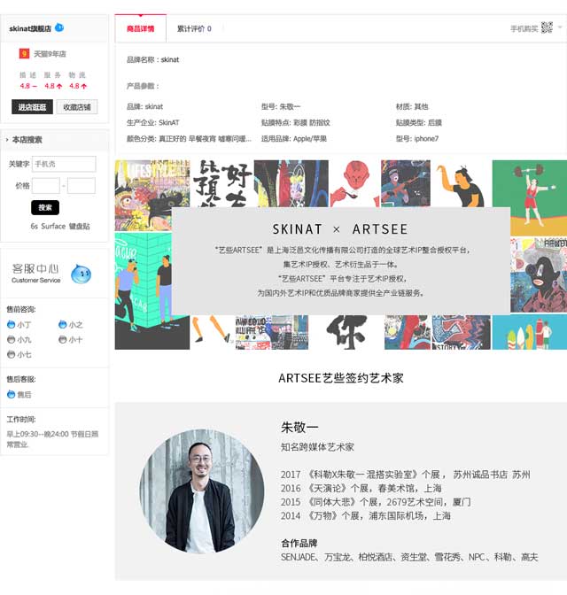Open the 键盘贴 quick search link
This screenshot has width=567, height=595.
click(x=80, y=226)
